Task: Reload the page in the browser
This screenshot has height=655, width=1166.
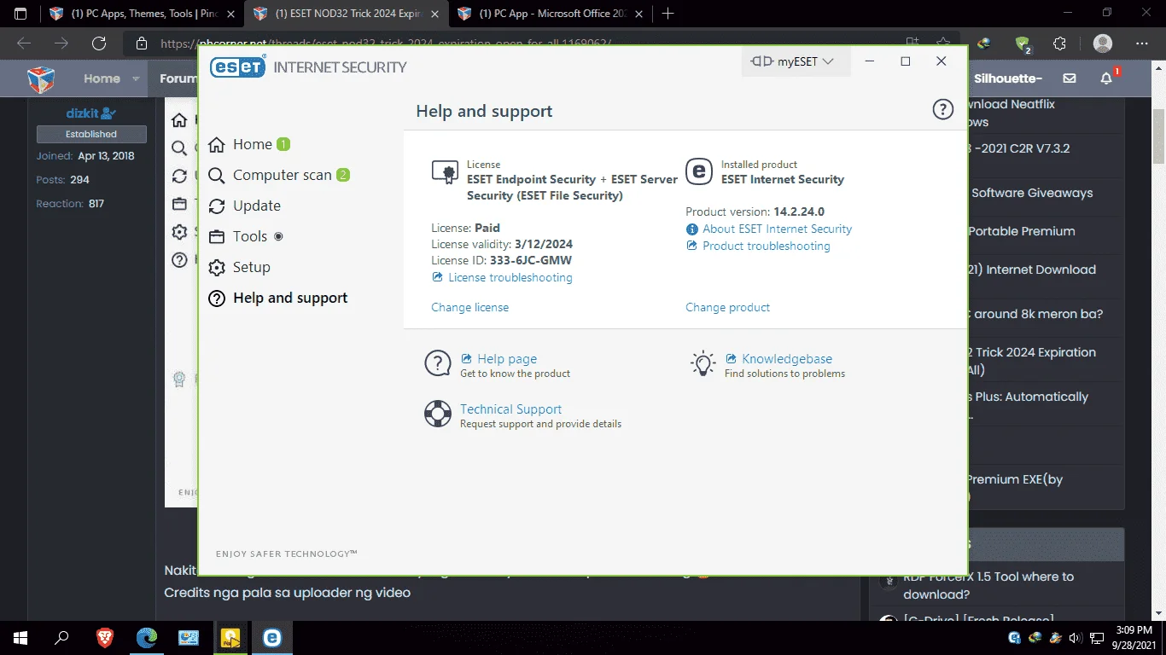Action: coord(99,43)
